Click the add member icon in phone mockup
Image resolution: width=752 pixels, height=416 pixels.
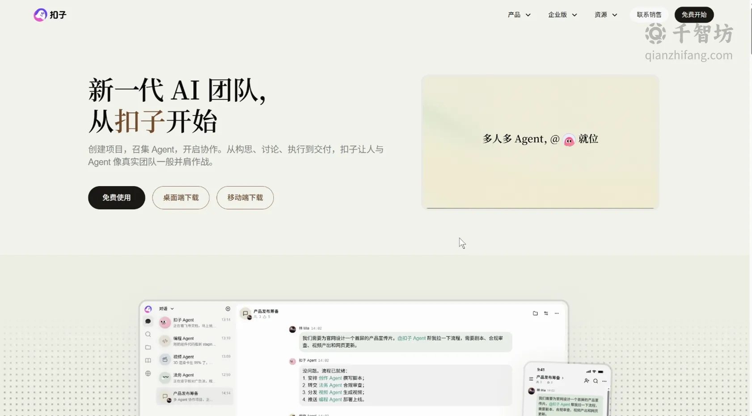tap(587, 381)
